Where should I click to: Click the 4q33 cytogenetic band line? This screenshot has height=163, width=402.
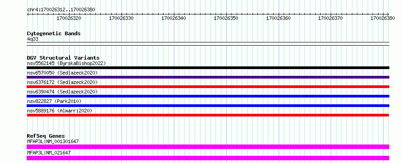[208, 44]
